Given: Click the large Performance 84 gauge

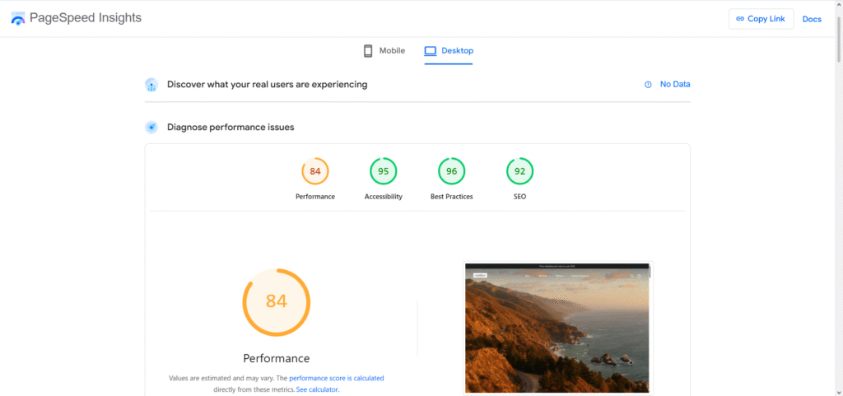Looking at the screenshot, I should tap(277, 301).
